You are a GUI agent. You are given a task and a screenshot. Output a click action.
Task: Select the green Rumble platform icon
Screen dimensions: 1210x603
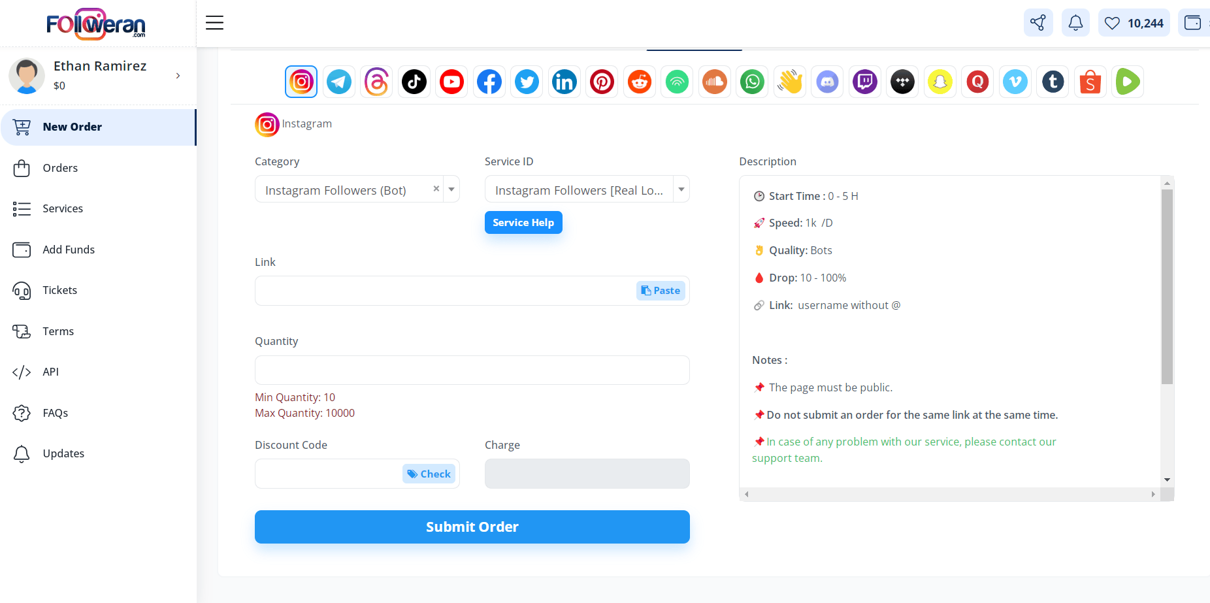[x=1128, y=82]
